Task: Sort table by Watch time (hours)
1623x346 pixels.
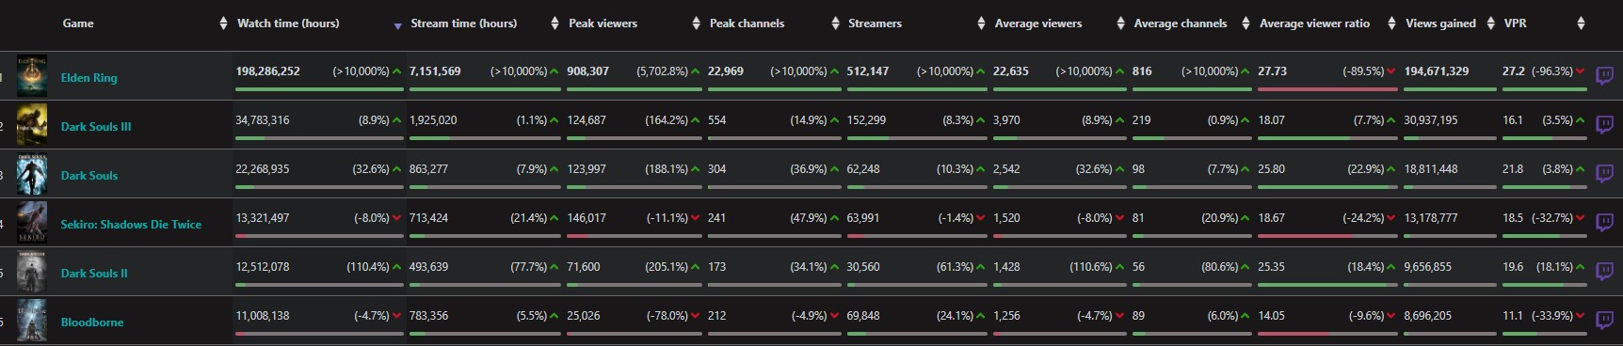Action: [x=288, y=24]
